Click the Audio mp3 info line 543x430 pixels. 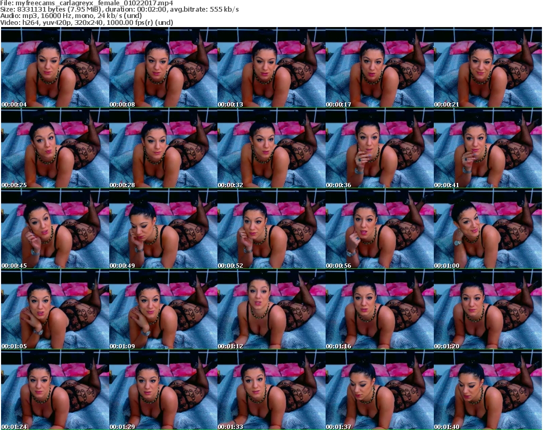pyautogui.click(x=71, y=16)
